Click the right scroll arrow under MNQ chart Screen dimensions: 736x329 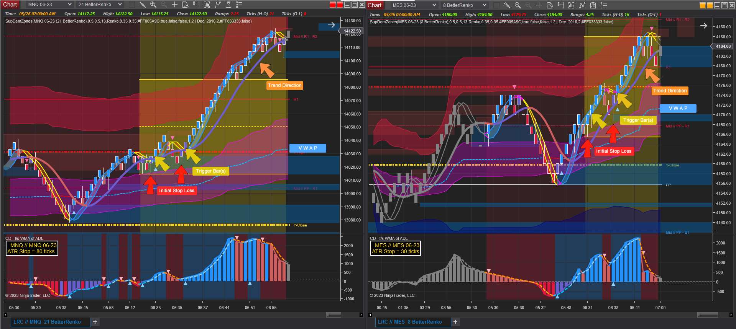tap(361, 315)
